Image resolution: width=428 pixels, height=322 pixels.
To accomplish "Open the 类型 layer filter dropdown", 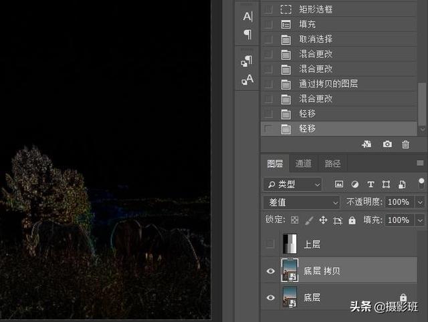I will click(x=293, y=184).
